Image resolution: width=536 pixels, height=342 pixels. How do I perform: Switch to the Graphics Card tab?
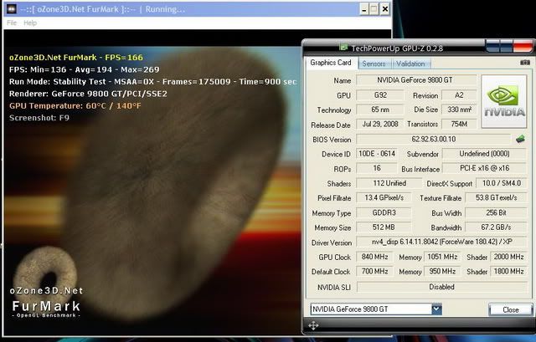tap(331, 63)
